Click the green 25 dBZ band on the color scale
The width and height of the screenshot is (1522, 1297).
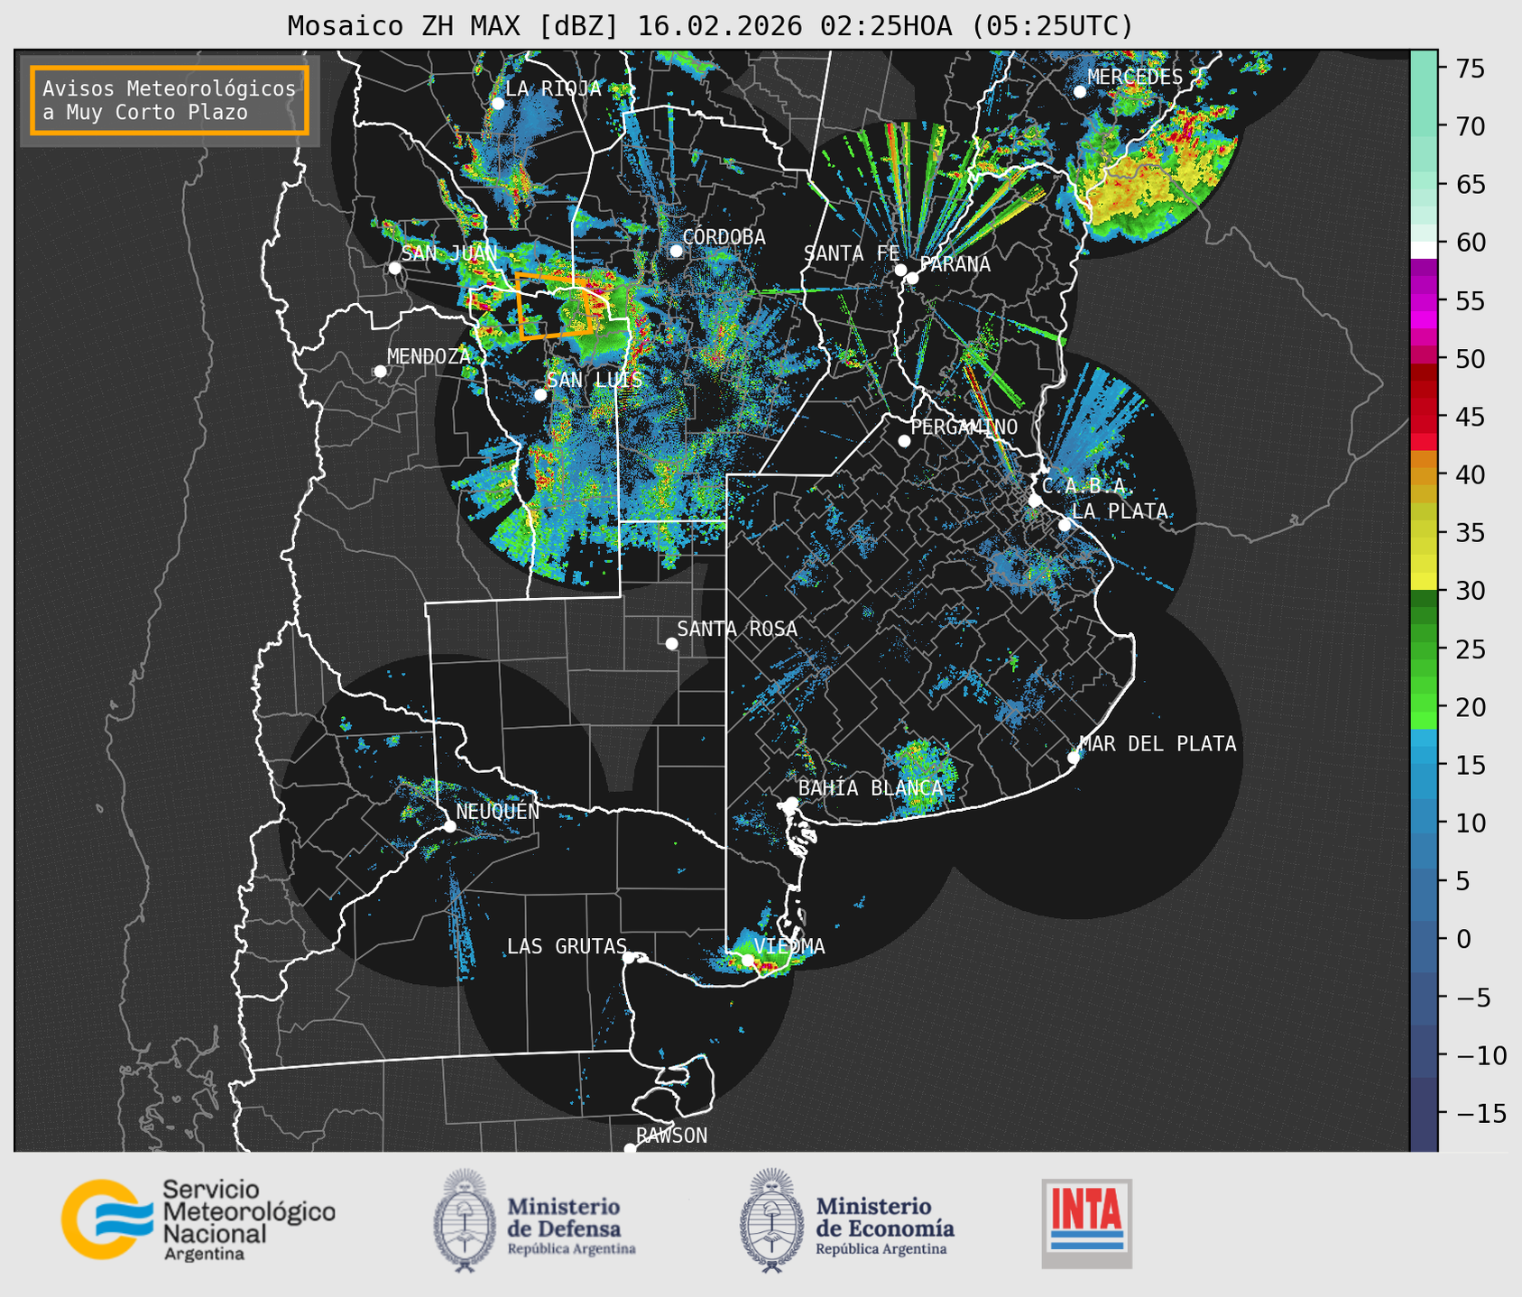pyautogui.click(x=1424, y=648)
